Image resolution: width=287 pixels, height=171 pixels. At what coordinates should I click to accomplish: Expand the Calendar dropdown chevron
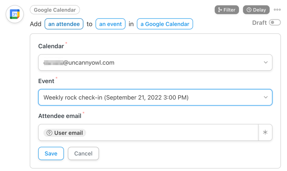click(266, 63)
